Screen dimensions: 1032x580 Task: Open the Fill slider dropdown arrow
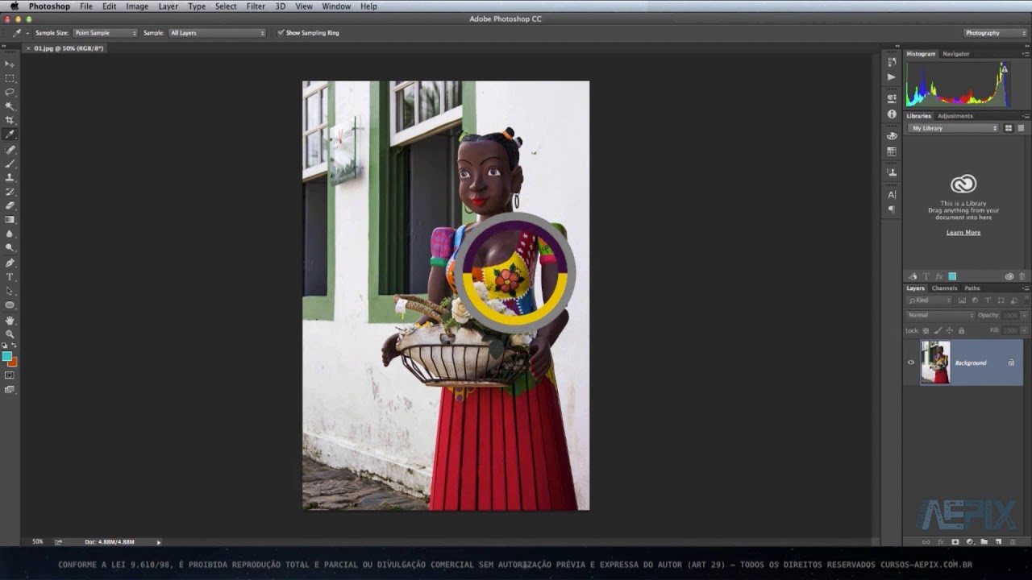[1022, 330]
